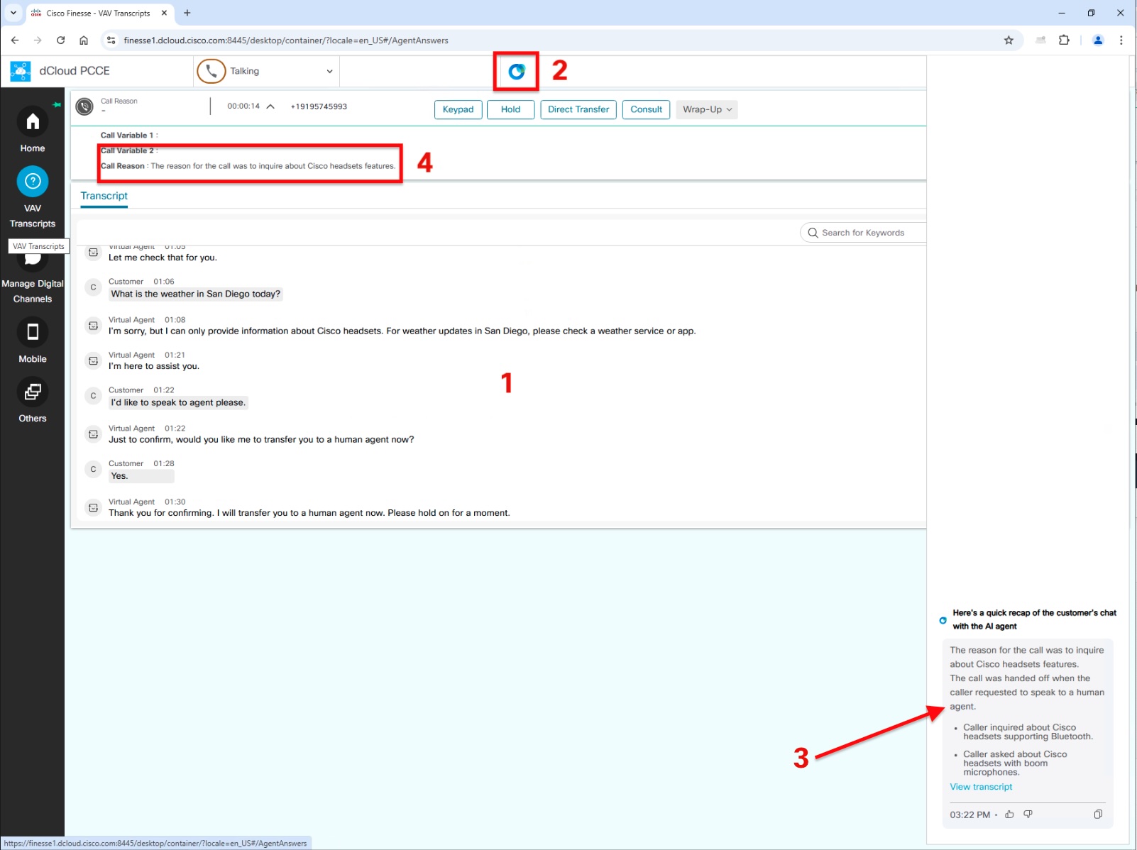Screen dimensions: 1137x850
Task: Open the View transcript link
Action: tap(981, 787)
